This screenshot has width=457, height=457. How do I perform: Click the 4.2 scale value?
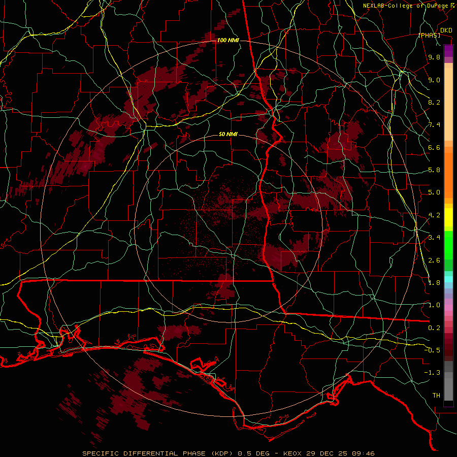pos(434,215)
